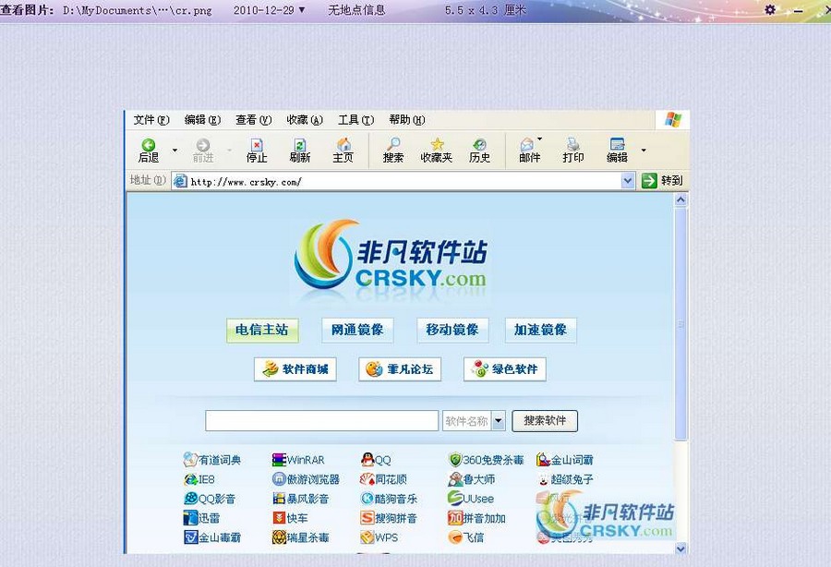Show History via the 历史 clock icon
831x567 pixels.
[x=479, y=151]
